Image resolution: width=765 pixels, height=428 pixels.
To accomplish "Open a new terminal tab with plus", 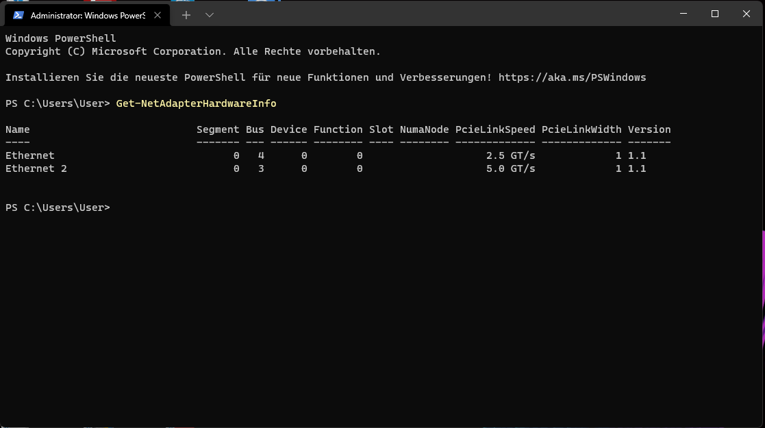I will pos(186,15).
